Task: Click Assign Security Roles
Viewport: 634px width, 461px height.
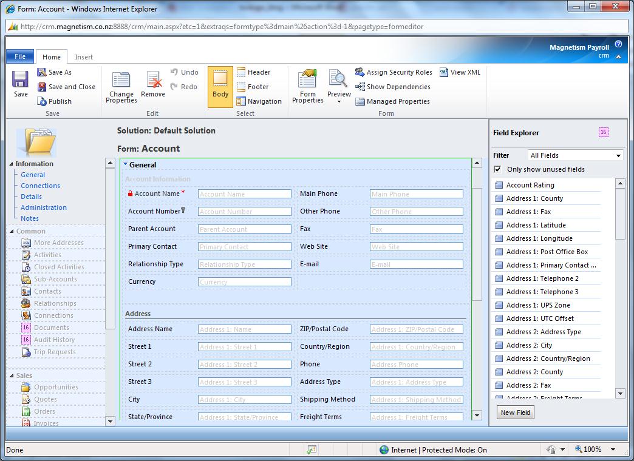Action: click(394, 72)
